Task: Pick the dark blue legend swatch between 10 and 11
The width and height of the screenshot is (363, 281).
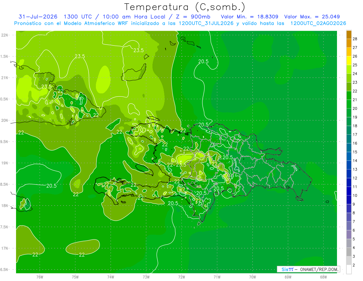Action: click(349, 191)
